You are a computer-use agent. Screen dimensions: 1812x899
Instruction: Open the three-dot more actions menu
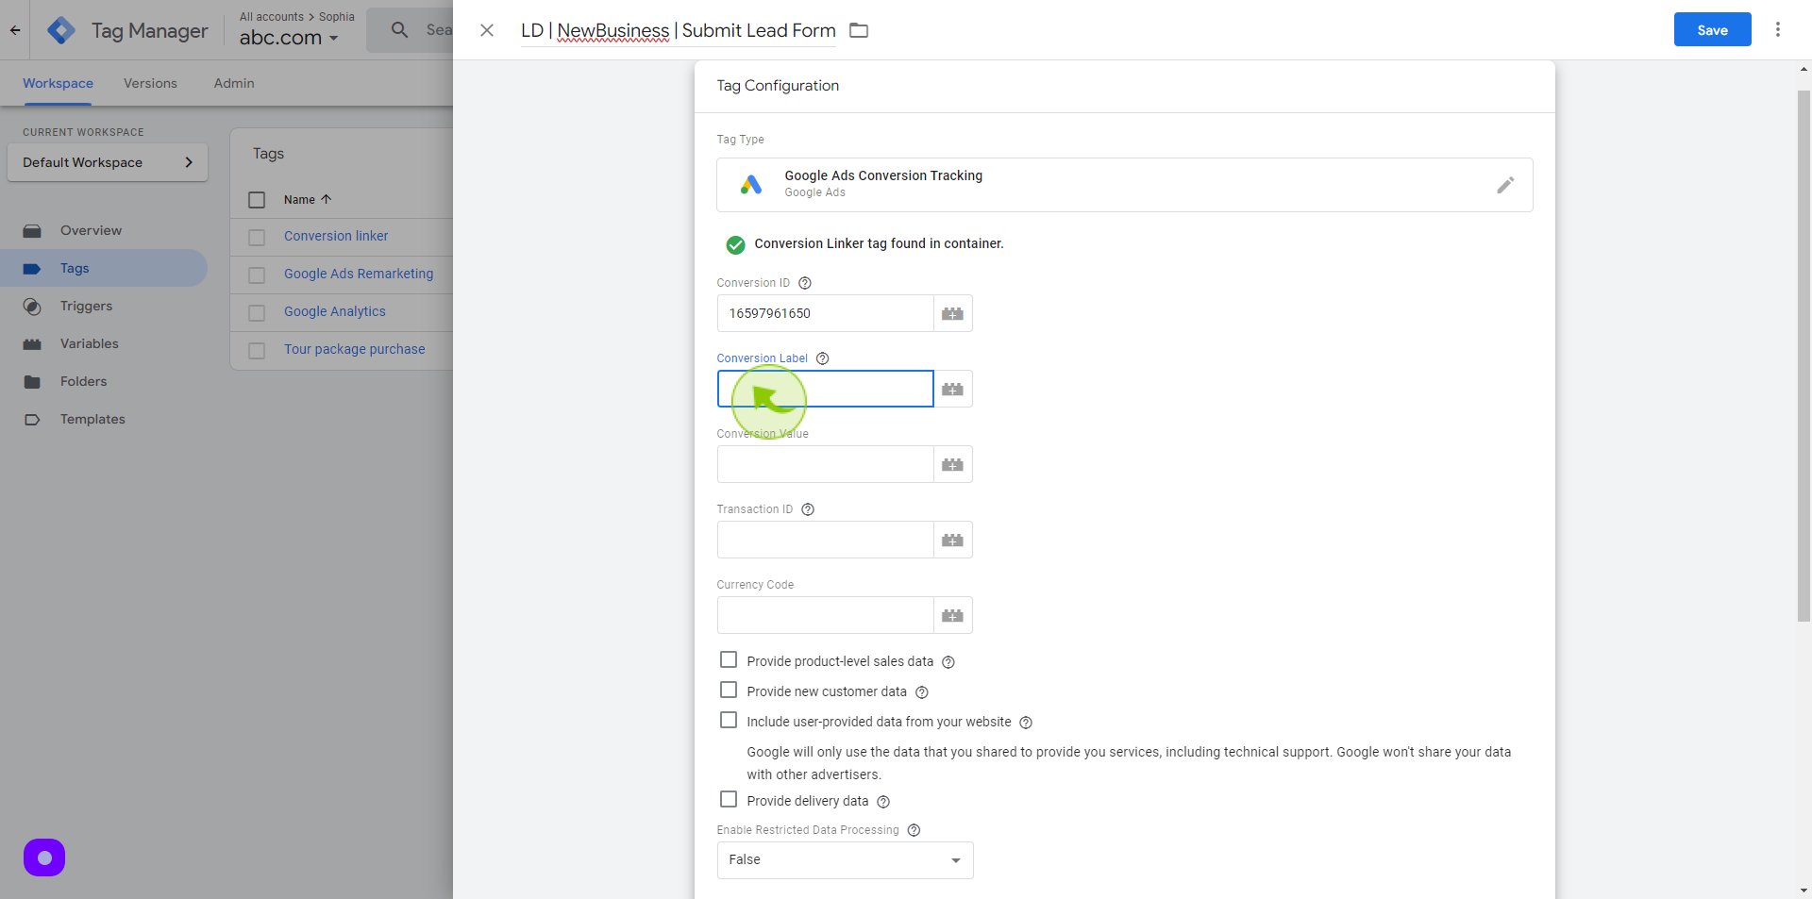pyautogui.click(x=1778, y=29)
